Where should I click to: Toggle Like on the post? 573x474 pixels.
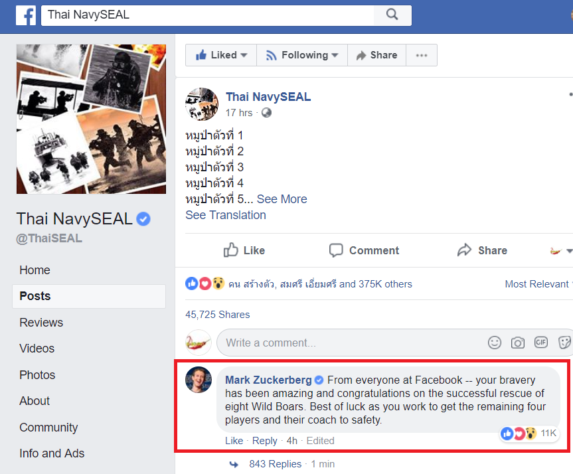(x=244, y=250)
